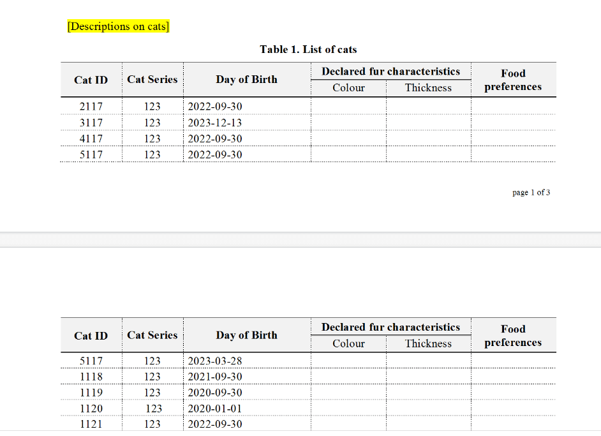Click Cat Series '123' in row 4117

152,139
